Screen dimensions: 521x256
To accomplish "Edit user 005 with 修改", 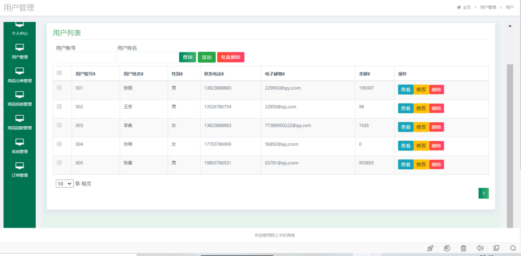I will click(x=421, y=164).
